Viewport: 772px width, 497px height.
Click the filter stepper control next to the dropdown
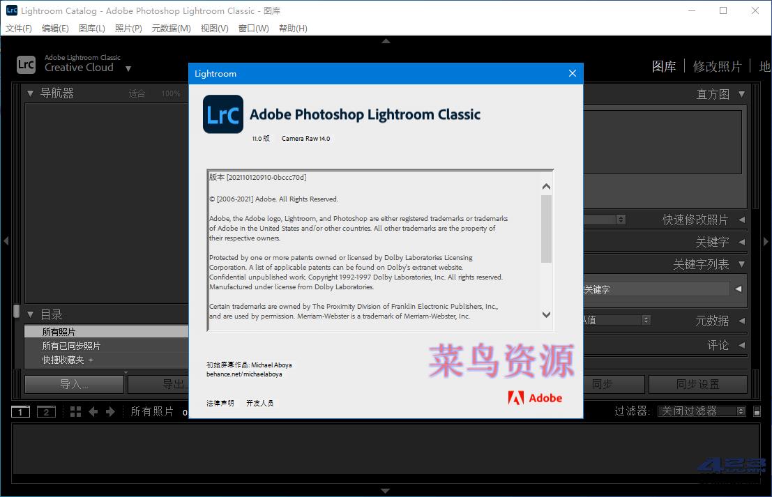741,411
